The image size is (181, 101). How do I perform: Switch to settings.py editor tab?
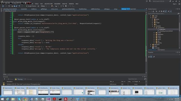[107, 9]
